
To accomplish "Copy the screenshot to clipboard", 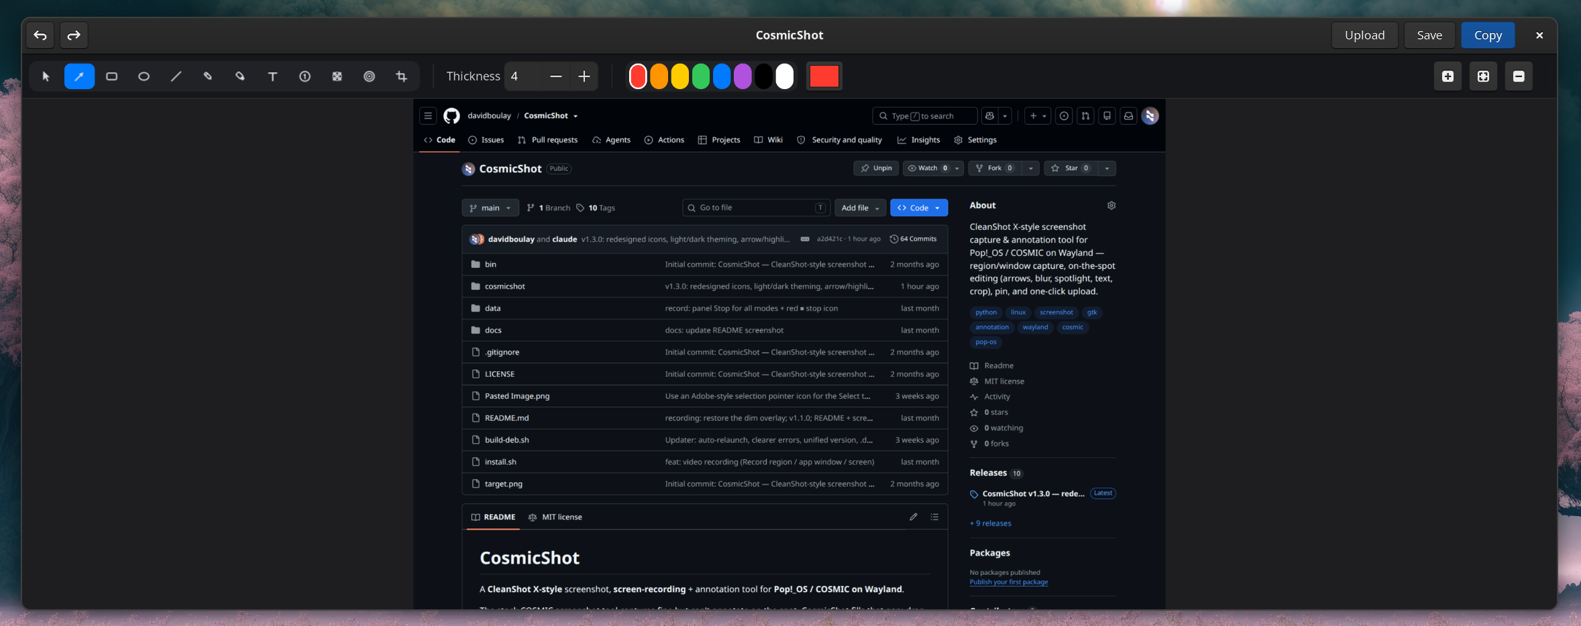I will click(x=1488, y=35).
